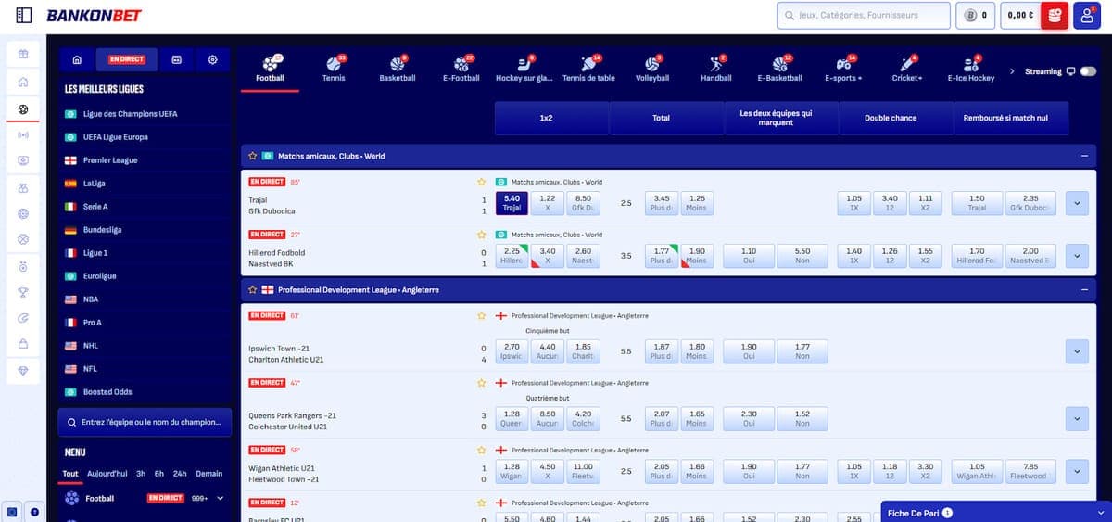The image size is (1112, 522).
Task: Bet on Gfk Dubocica at 8.50
Action: coord(584,203)
